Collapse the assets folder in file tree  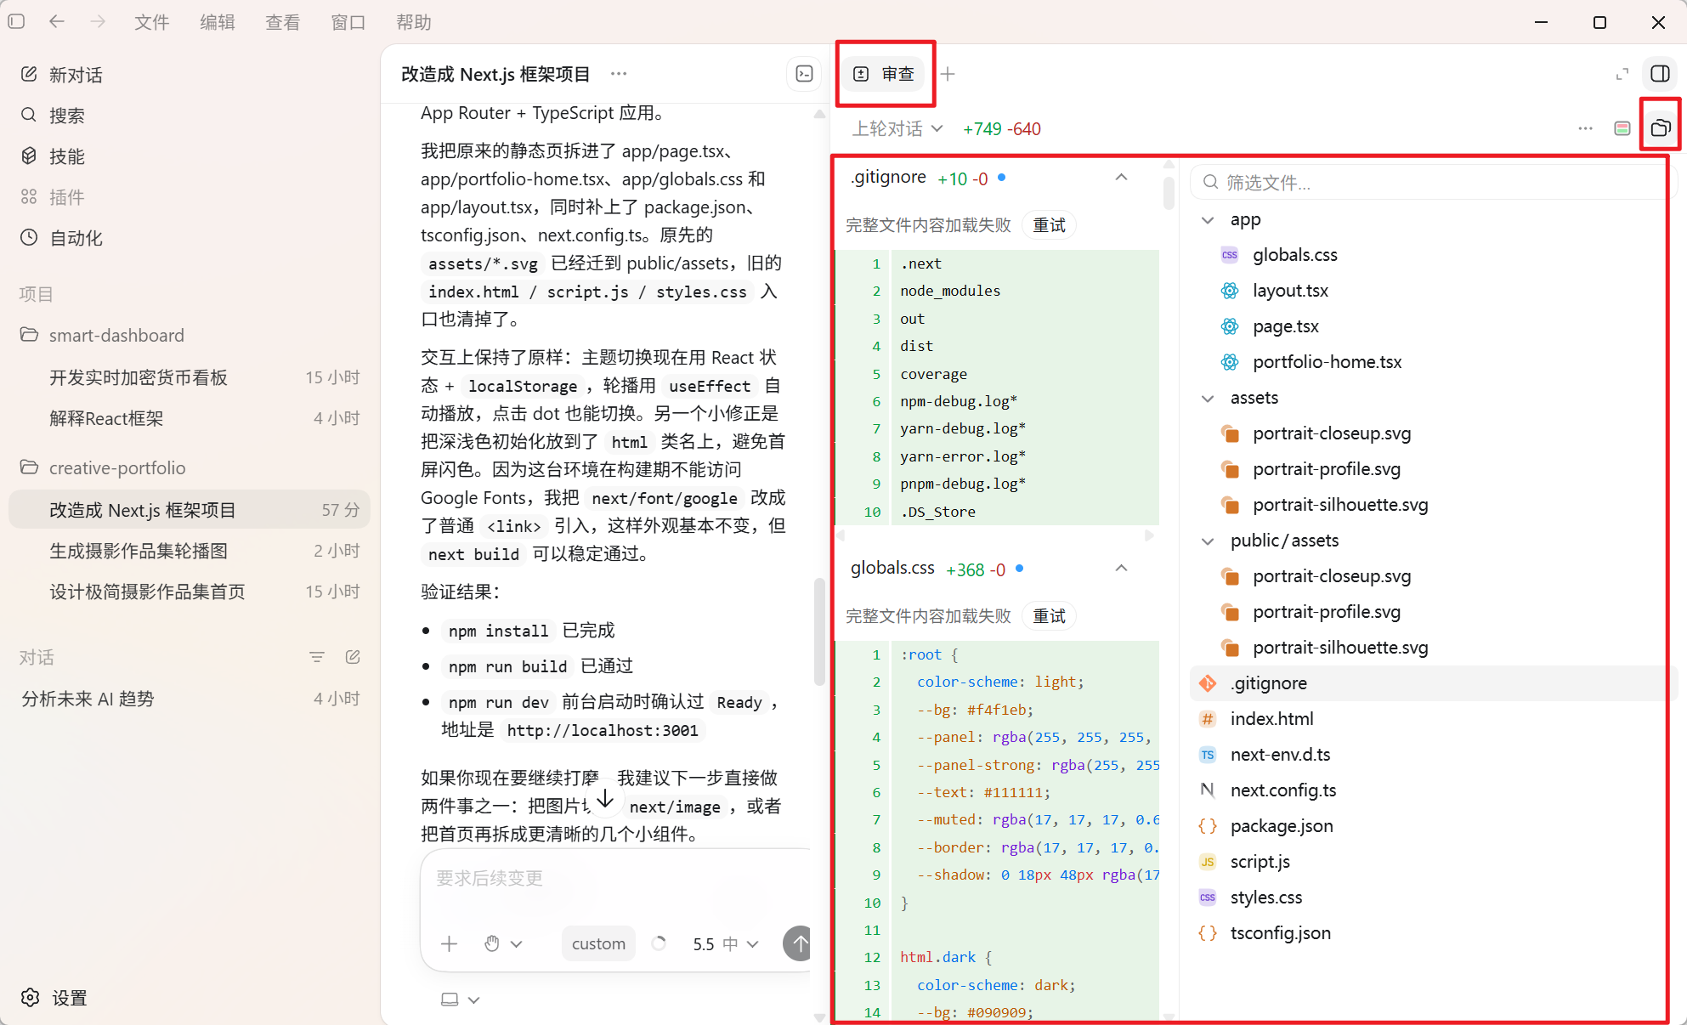pos(1208,399)
